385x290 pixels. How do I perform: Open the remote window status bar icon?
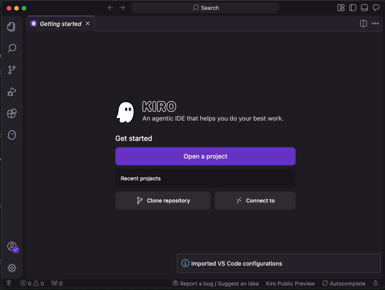pyautogui.click(x=9, y=283)
